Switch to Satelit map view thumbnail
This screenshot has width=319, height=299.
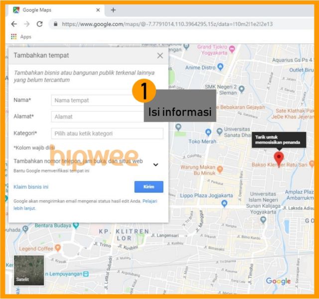(x=29, y=270)
